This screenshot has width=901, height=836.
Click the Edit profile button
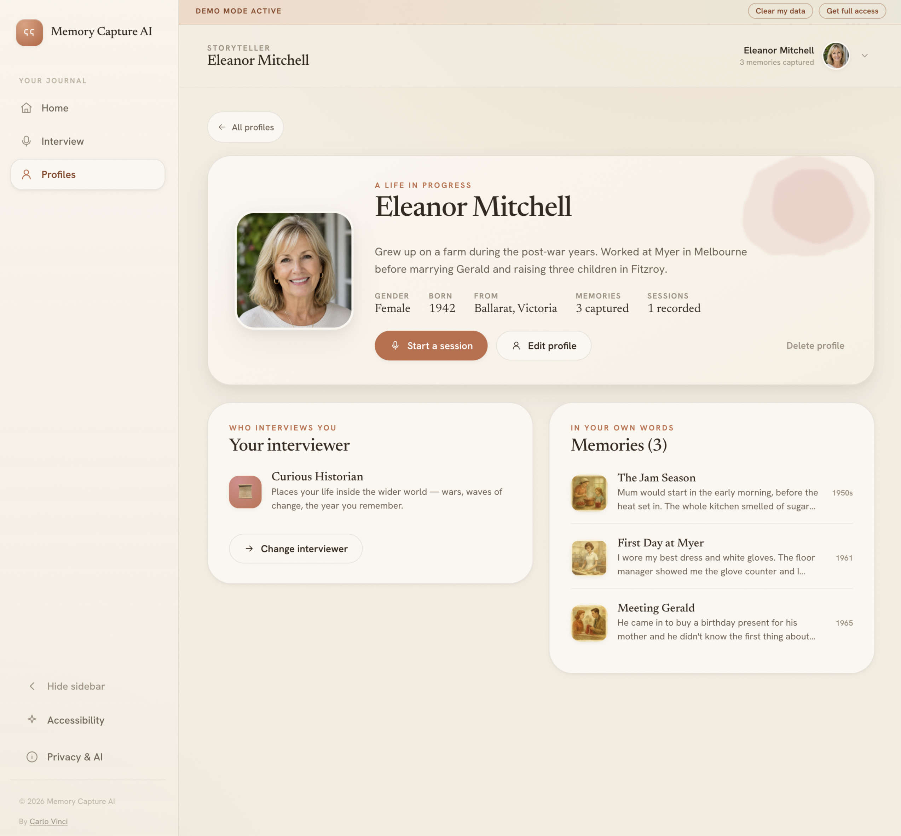coord(543,346)
